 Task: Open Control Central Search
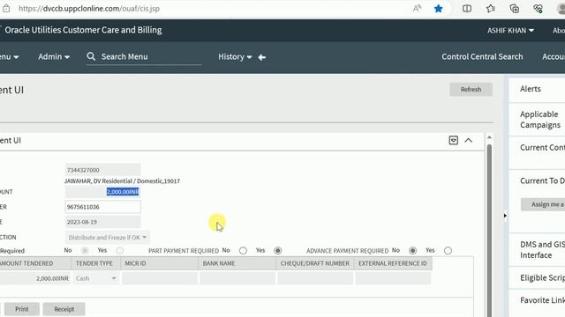[x=482, y=56]
